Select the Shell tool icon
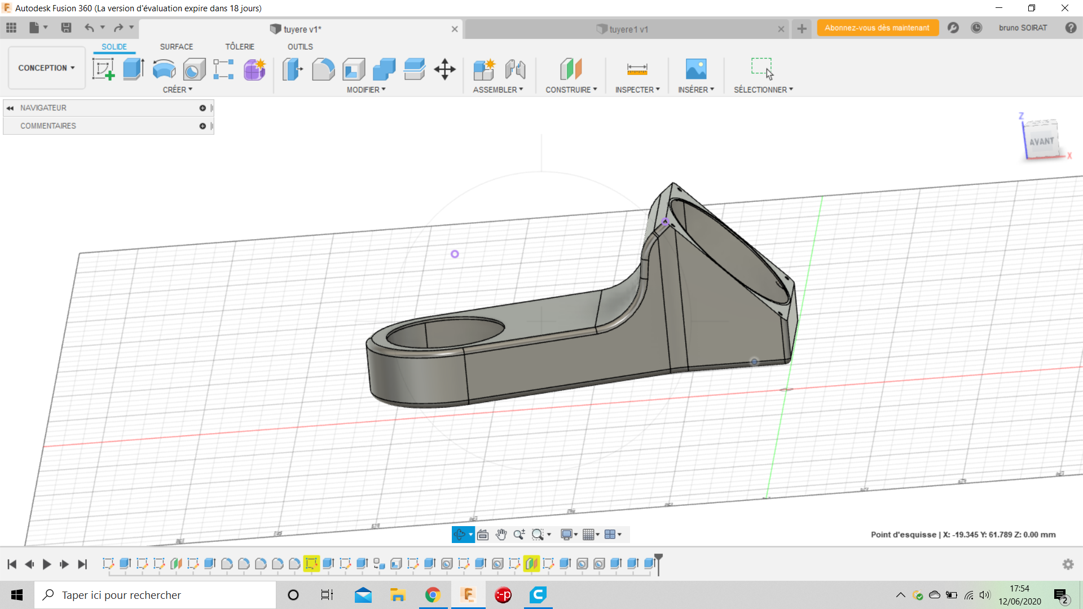Screen dimensions: 1083x609 pos(354,69)
